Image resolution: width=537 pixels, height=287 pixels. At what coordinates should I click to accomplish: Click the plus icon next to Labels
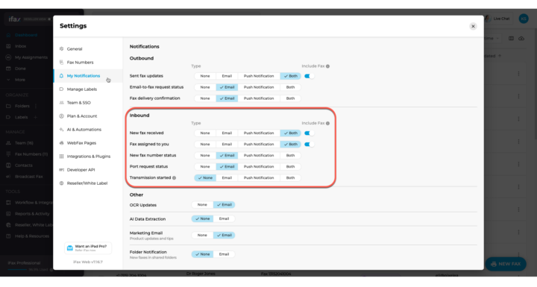point(35,117)
